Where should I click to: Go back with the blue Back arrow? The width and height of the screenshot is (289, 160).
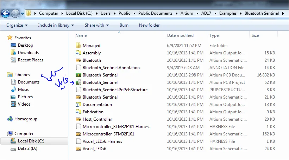tap(6, 13)
